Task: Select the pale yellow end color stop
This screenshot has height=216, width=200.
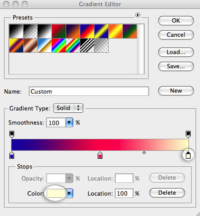Action: point(188,155)
